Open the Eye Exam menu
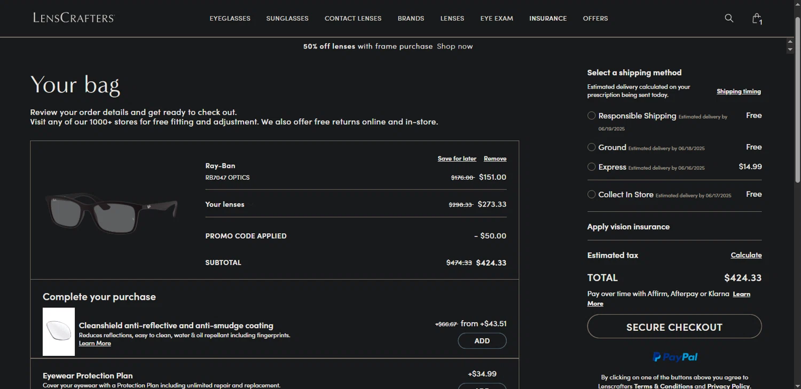Image resolution: width=801 pixels, height=389 pixels. [x=497, y=18]
